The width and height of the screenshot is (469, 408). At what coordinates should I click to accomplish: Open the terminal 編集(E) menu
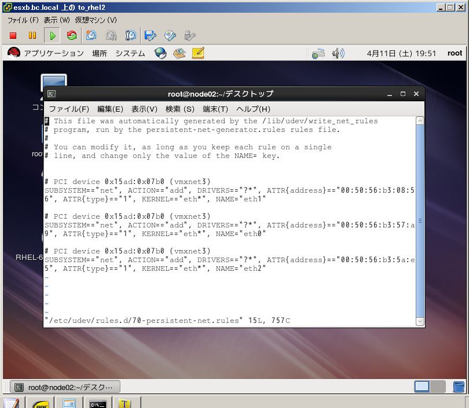(x=110, y=109)
